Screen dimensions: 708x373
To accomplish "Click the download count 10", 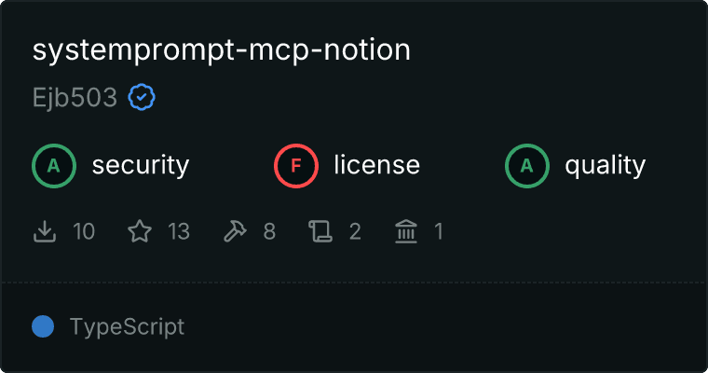I will 84,231.
